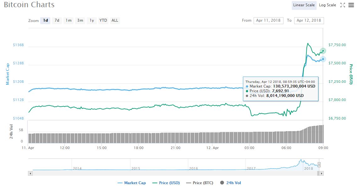The width and height of the screenshot is (357, 187).
Task: Toggle Market Cap series in legend
Action: point(132,183)
